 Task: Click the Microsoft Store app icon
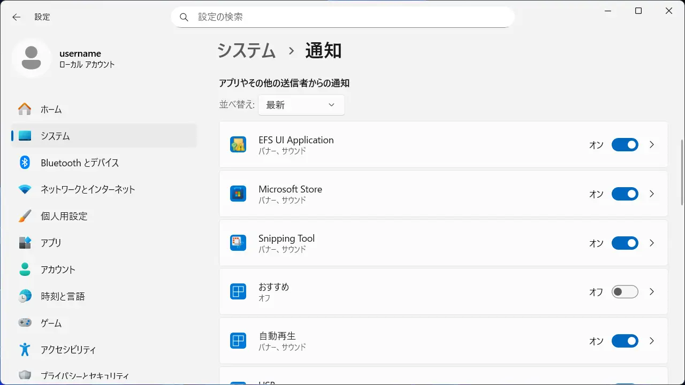pyautogui.click(x=238, y=194)
